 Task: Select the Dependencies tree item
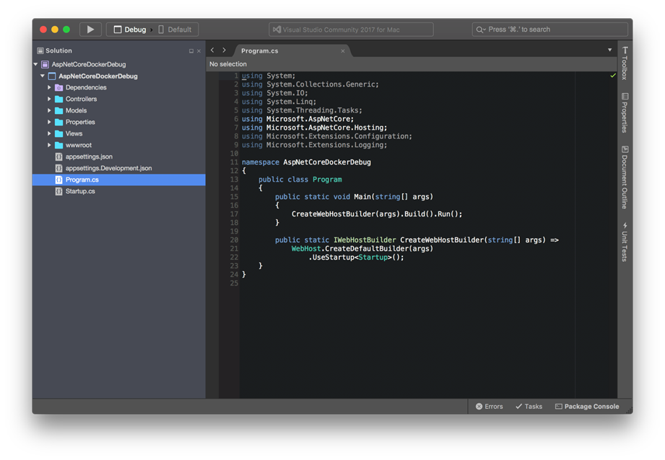coord(86,88)
